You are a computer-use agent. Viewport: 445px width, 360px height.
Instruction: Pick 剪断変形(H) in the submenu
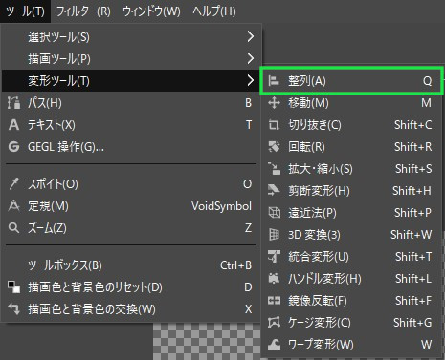(351, 191)
